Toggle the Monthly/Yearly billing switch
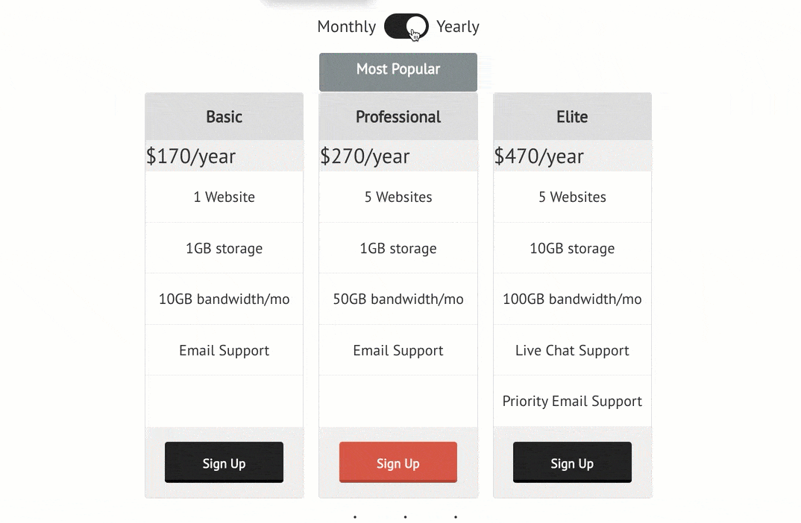The height and width of the screenshot is (523, 801). [406, 26]
